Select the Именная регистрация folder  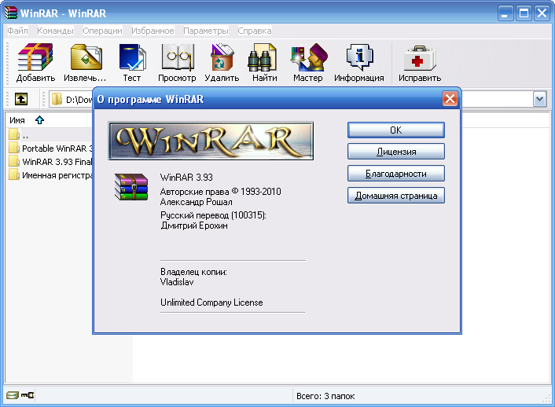point(50,175)
